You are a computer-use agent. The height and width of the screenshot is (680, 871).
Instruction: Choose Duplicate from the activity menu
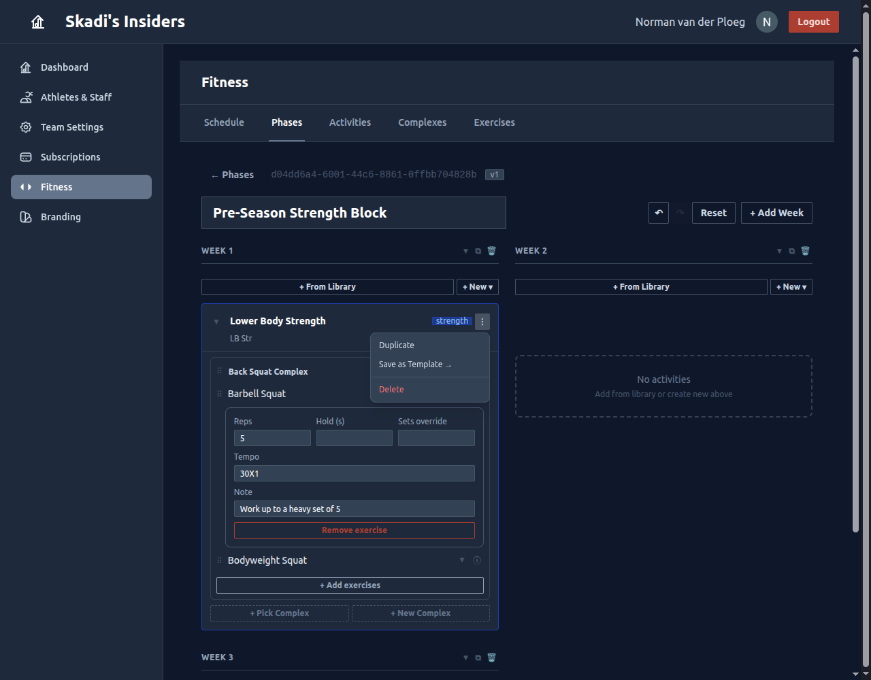click(x=430, y=345)
